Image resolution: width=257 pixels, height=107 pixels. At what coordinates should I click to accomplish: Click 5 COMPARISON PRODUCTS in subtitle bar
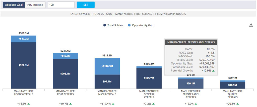tap(171, 14)
